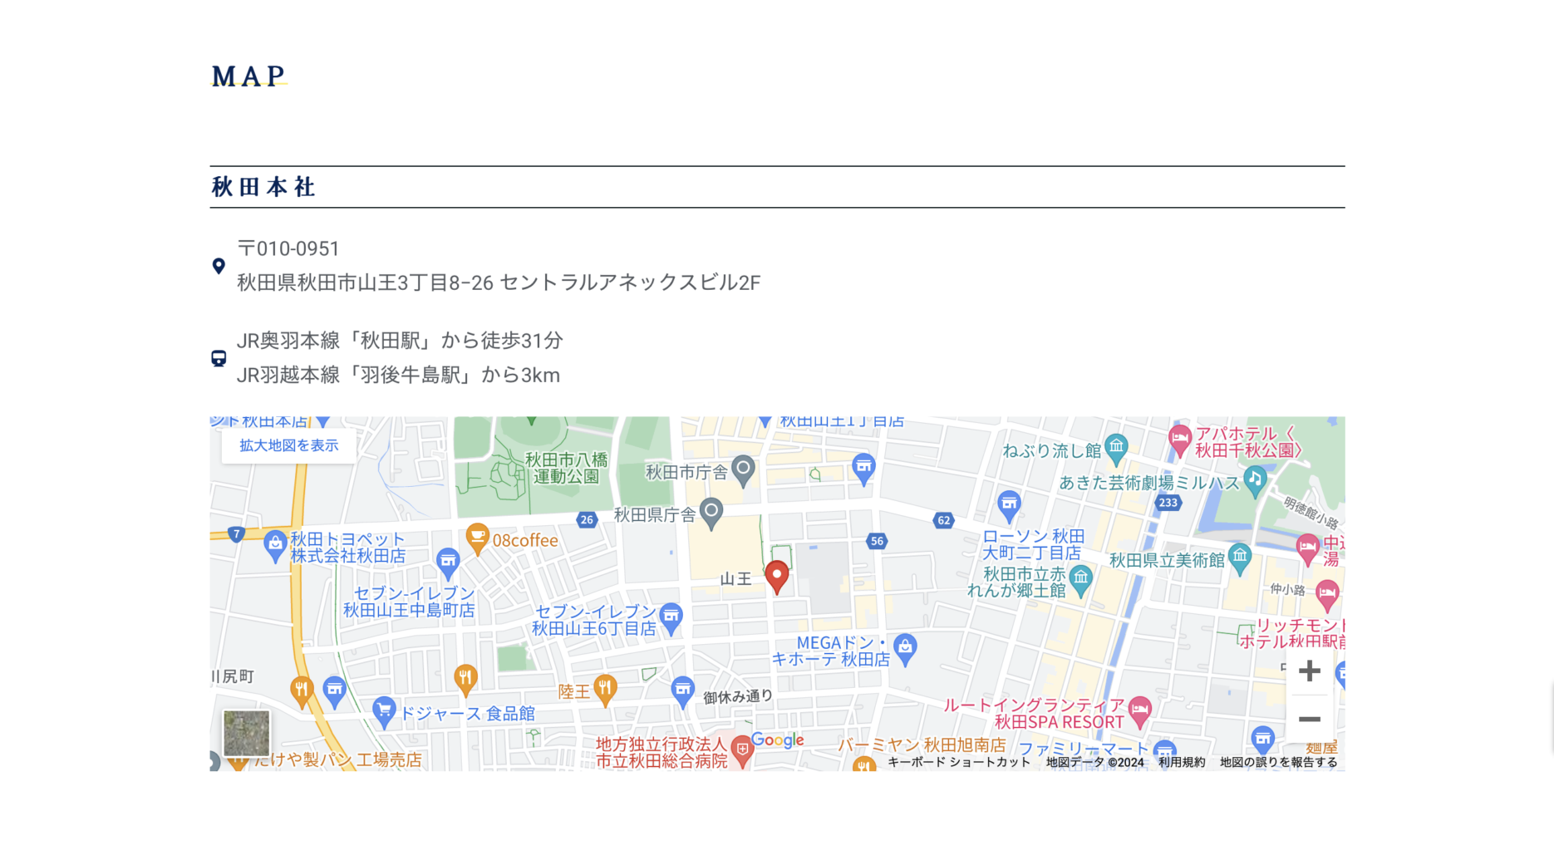Click the Google logo on map

[x=777, y=740]
